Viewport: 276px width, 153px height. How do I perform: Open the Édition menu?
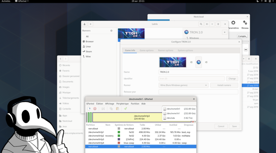99,104
